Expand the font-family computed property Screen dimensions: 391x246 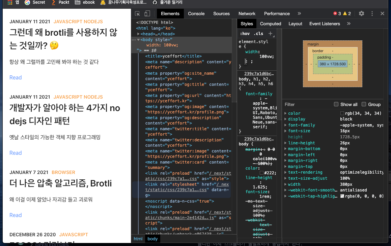286,125
